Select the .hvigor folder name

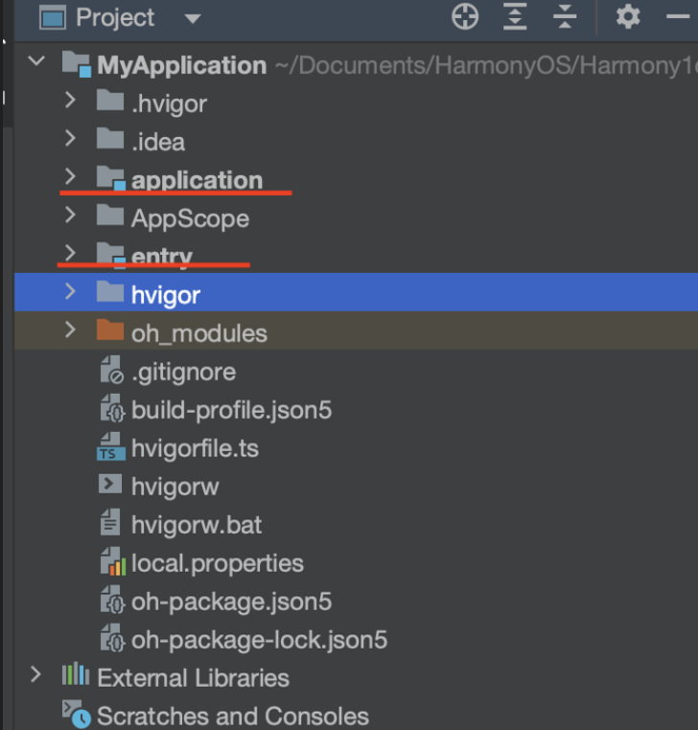click(169, 103)
